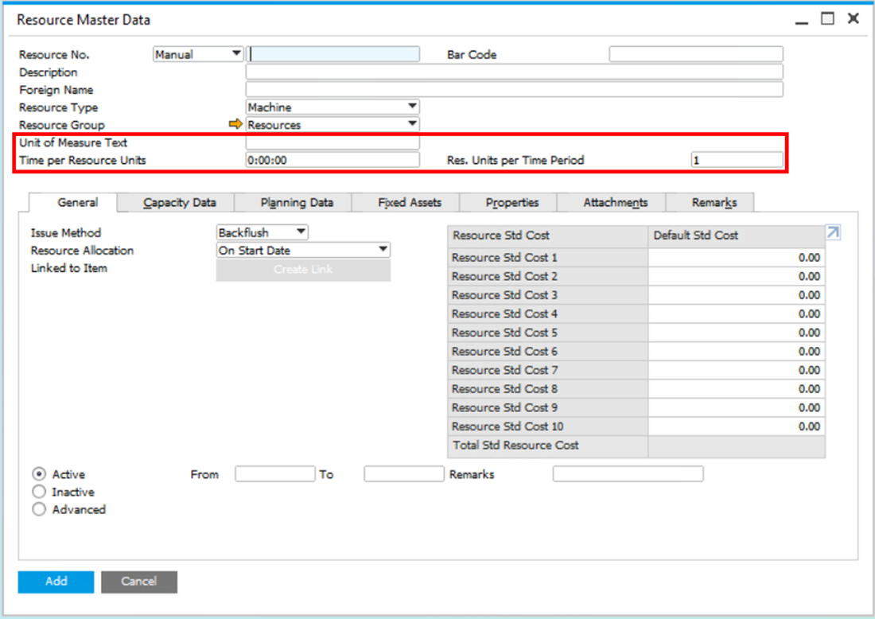The height and width of the screenshot is (619, 875).
Task: Close the Resource Master Data window
Action: tap(854, 19)
